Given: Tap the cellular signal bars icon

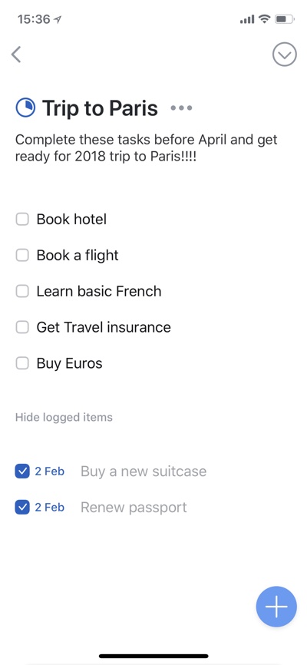Looking at the screenshot, I should (247, 19).
